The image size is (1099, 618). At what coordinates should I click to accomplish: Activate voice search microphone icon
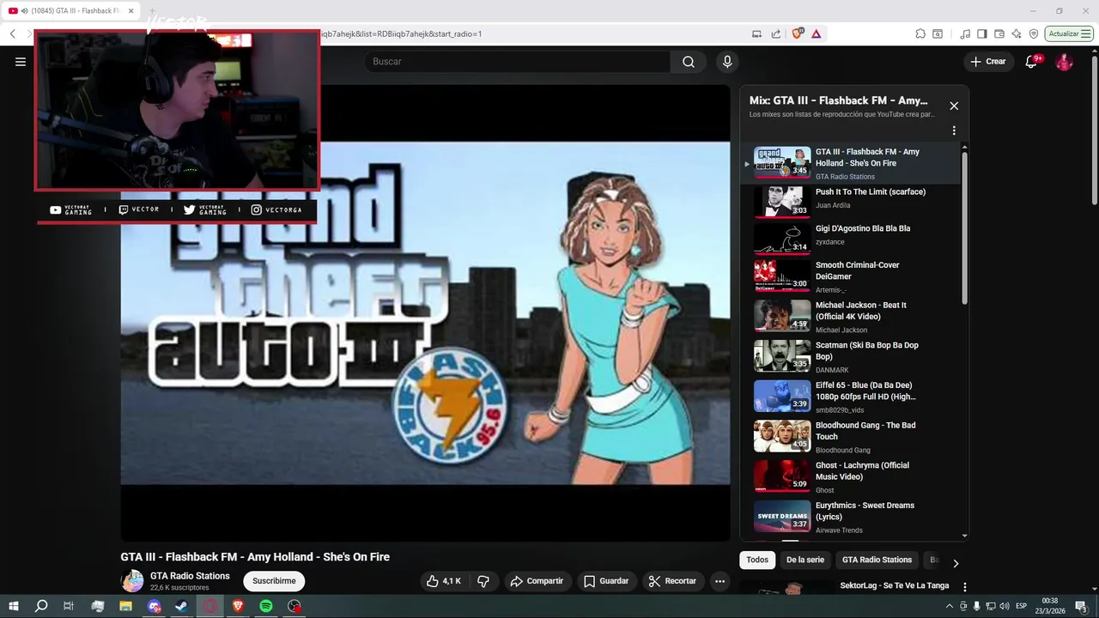727,62
